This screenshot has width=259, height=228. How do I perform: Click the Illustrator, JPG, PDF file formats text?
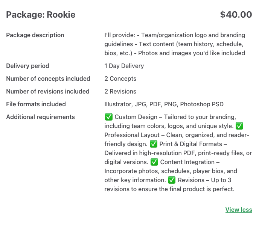164,104
